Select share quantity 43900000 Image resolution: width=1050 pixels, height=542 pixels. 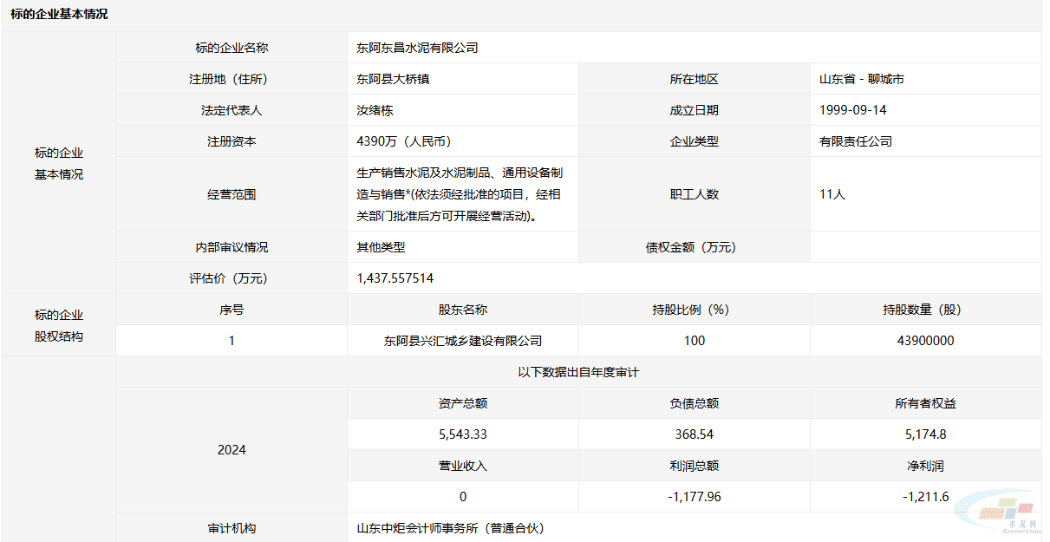pos(926,341)
